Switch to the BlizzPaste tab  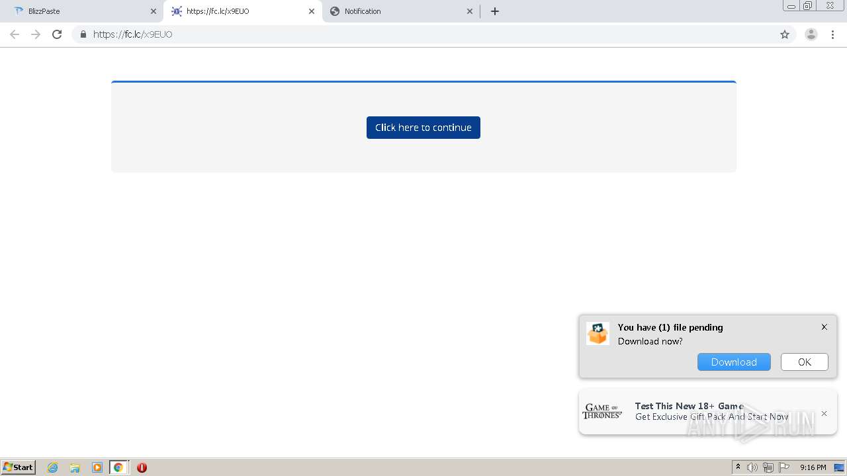tap(83, 11)
